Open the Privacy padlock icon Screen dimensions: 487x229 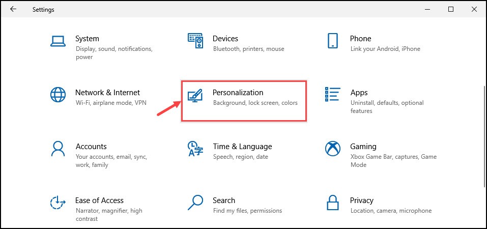[333, 203]
